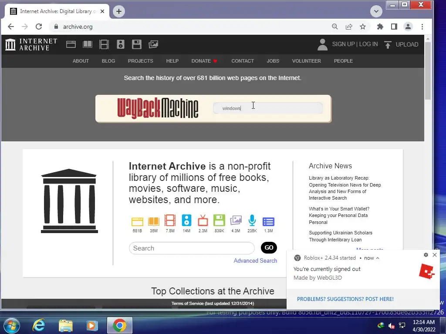Open the 4.3M images icon
The width and height of the screenshot is (446, 334).
(x=236, y=220)
